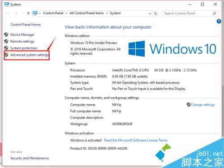Click the shield icon beside Remote settings
224x168 pixels.
(6, 41)
